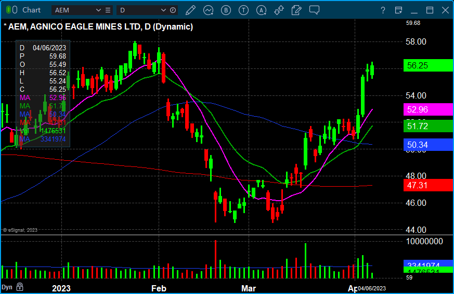Screen dimensions: 454x294
Task: Open the edit chart notes icon
Action: pos(296,10)
